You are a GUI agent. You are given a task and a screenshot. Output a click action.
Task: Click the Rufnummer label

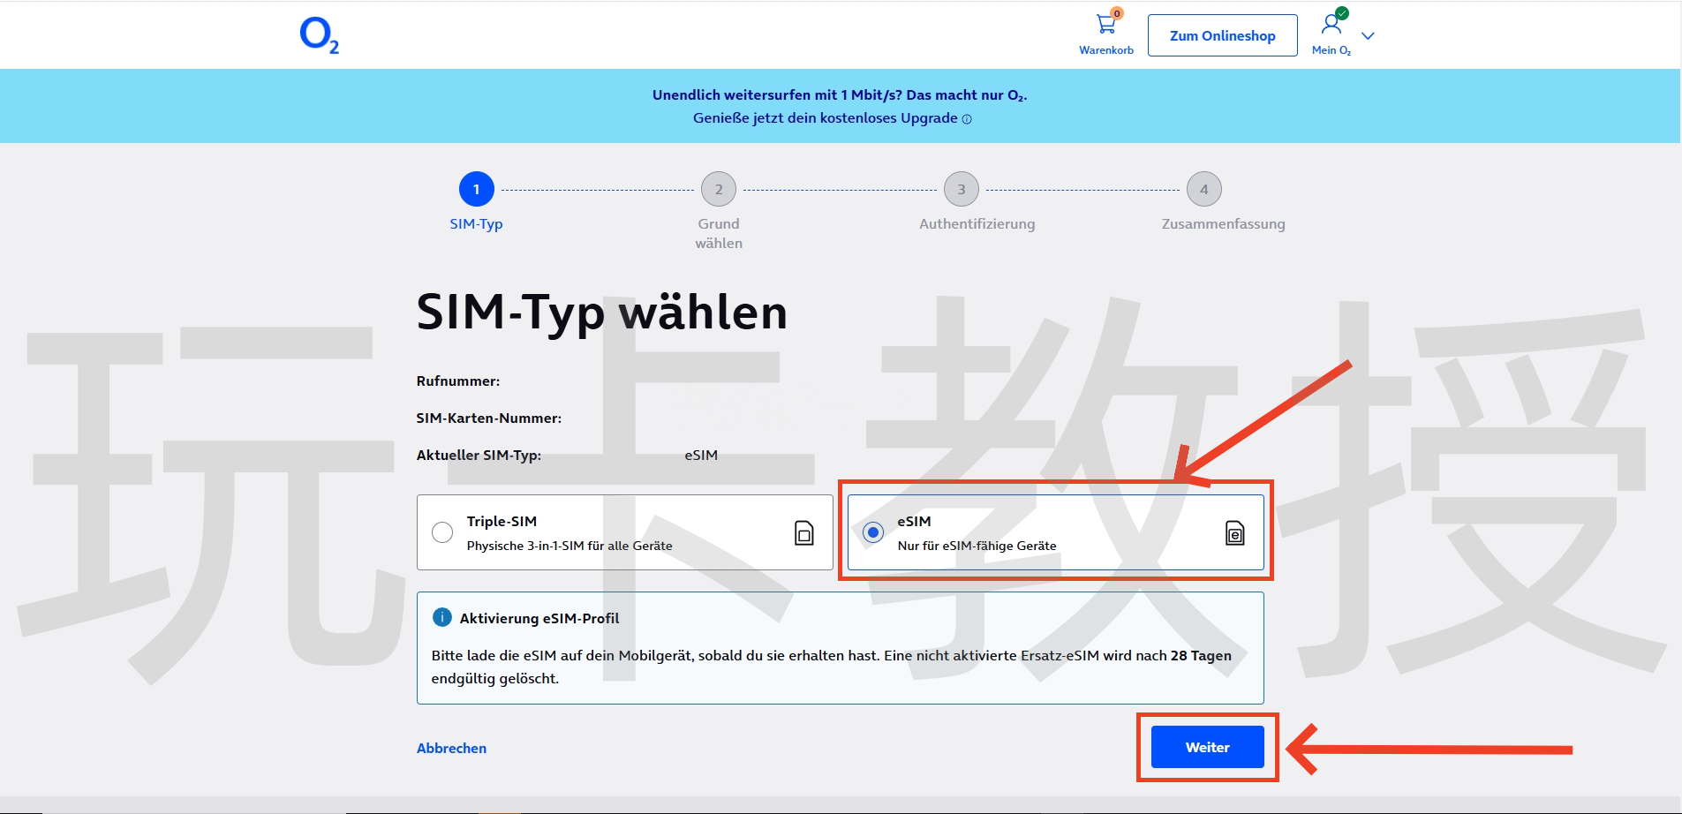458,381
